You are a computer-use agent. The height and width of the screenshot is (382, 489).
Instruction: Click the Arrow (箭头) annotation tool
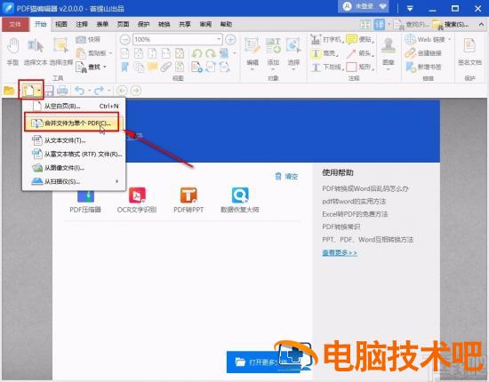point(360,53)
